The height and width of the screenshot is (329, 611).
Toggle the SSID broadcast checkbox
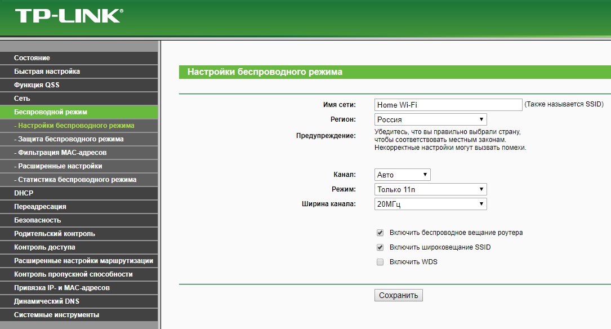point(380,247)
